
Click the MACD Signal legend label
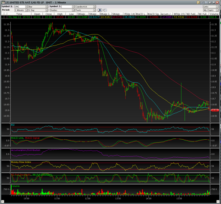(32, 138)
